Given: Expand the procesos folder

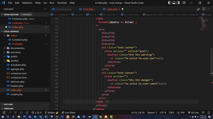Looking at the screenshot, I should click(x=4, y=52).
